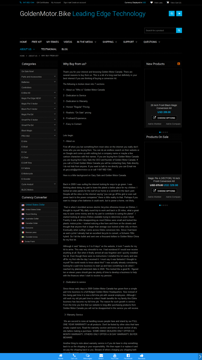
Task: Select first carousel dot under Products On Sale
Action: pyautogui.click(x=160, y=205)
